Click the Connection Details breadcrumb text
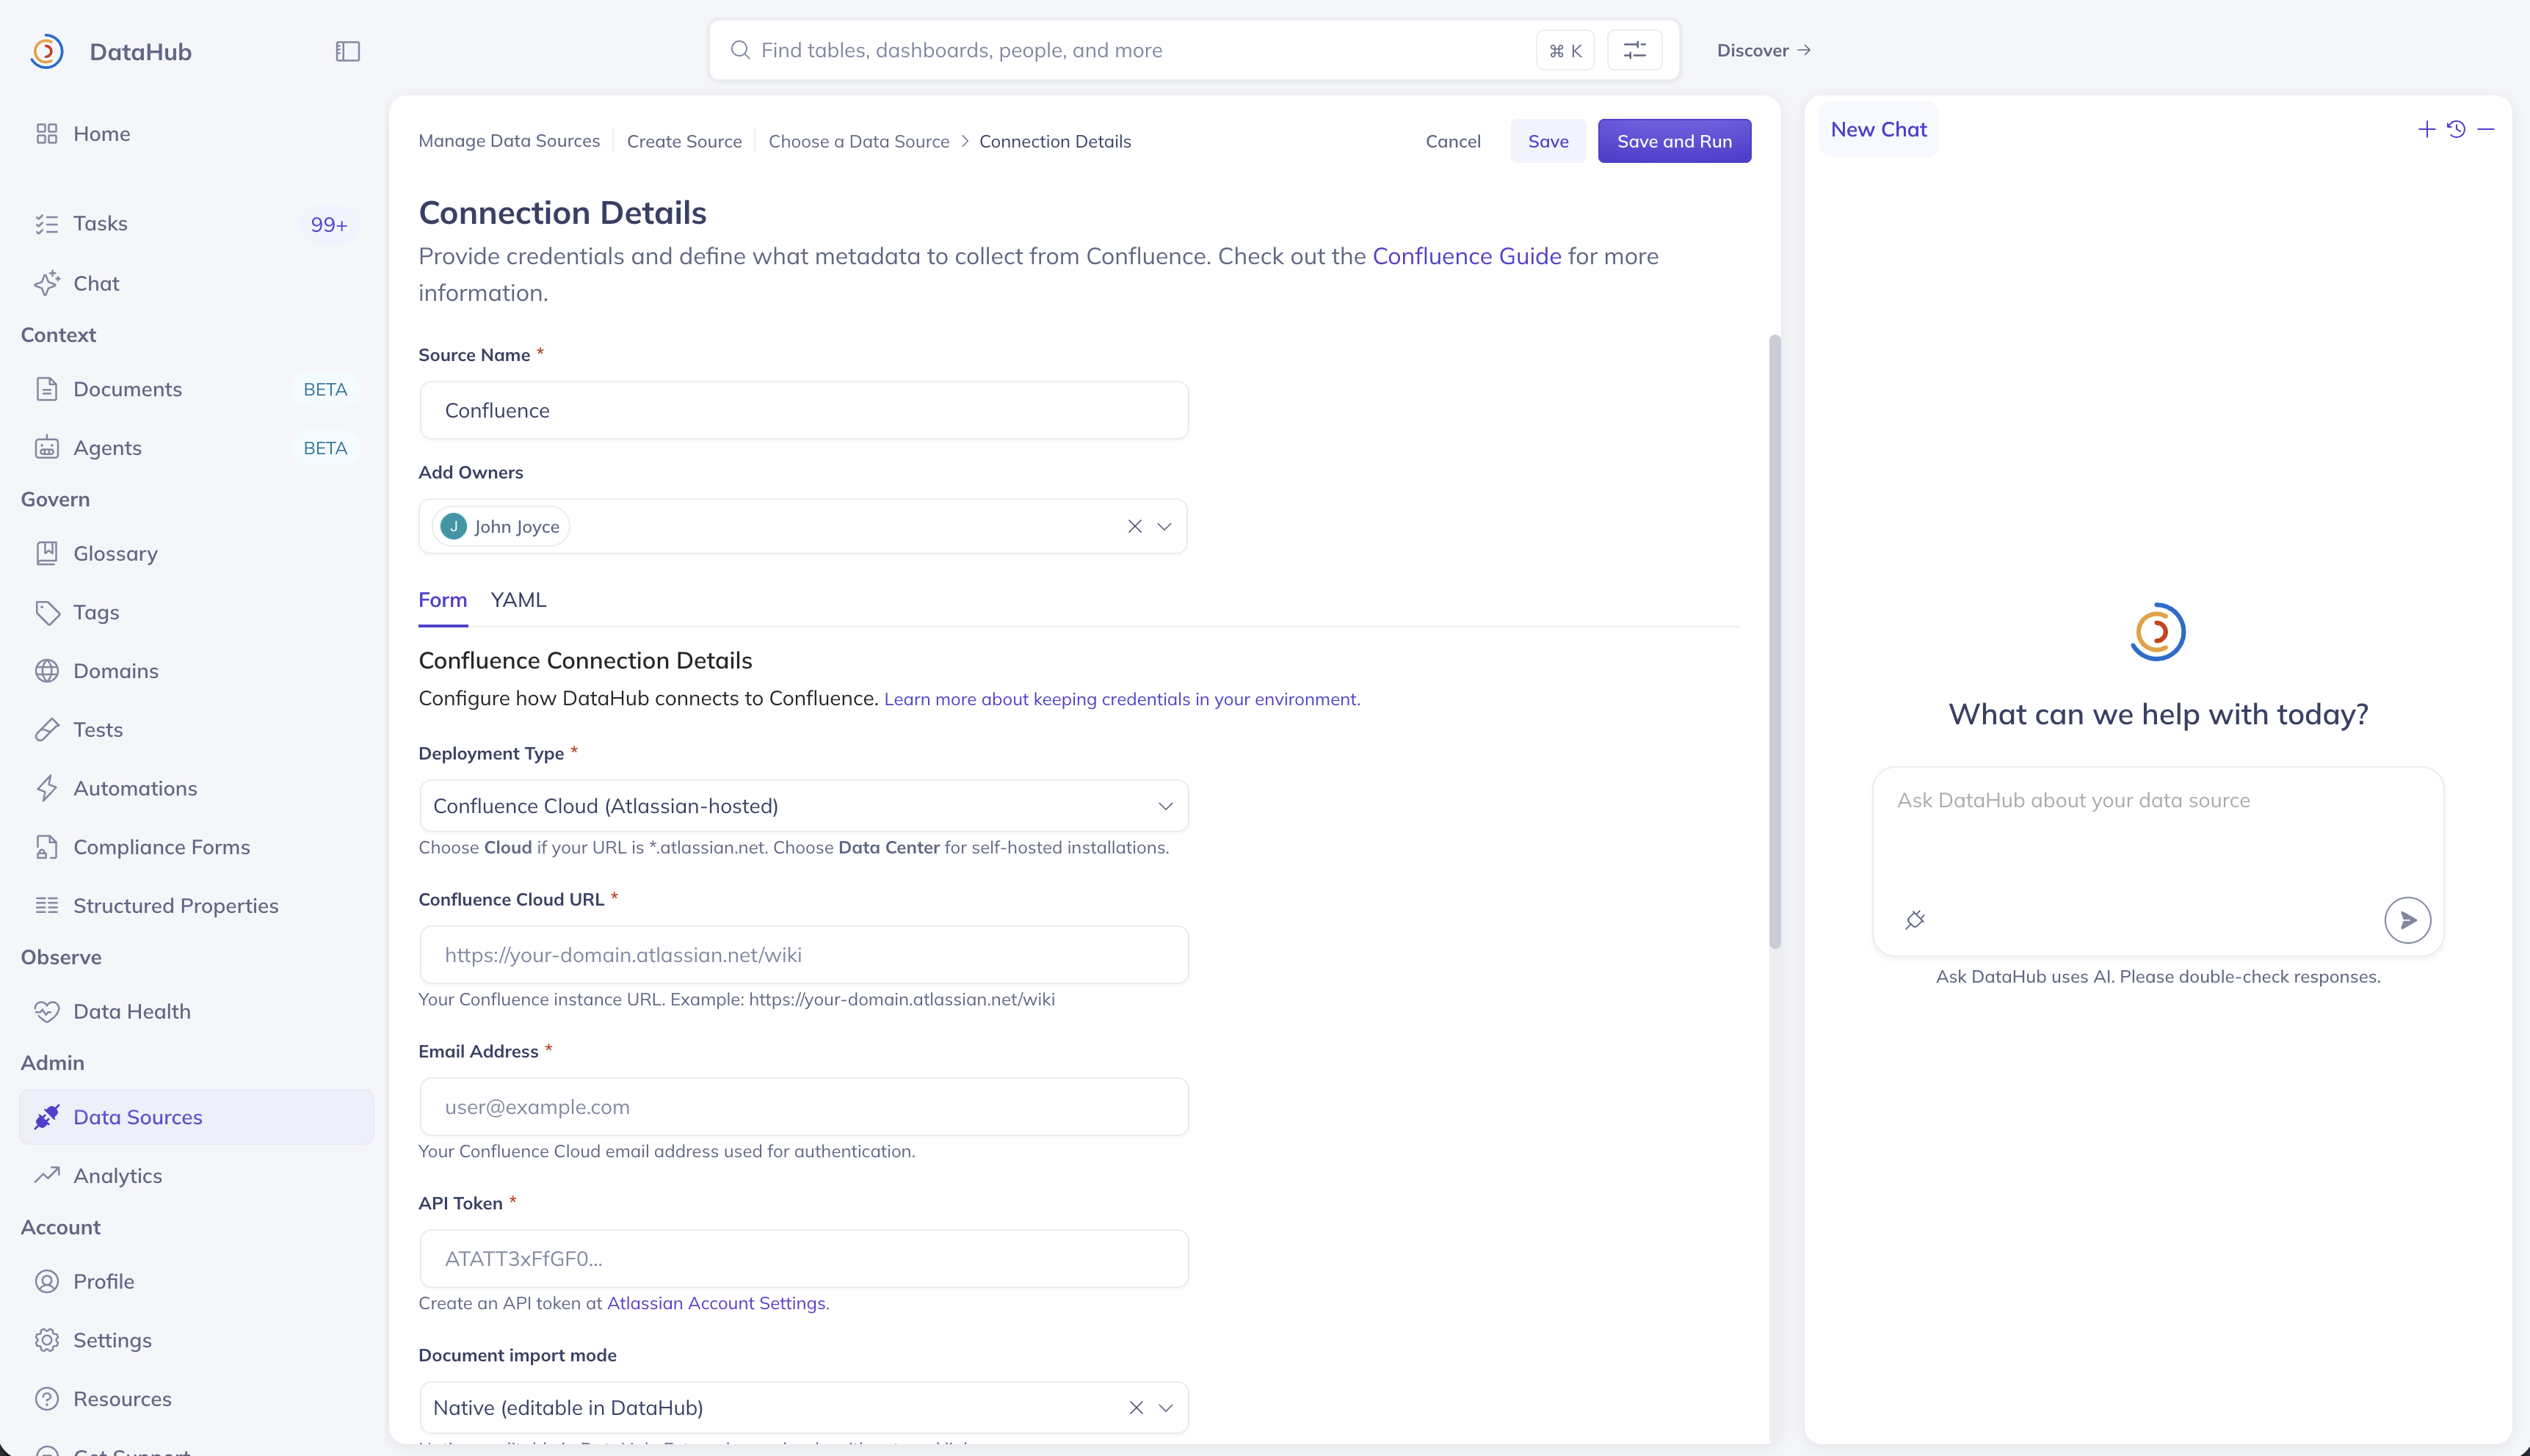Image resolution: width=2530 pixels, height=1456 pixels. point(1054,142)
